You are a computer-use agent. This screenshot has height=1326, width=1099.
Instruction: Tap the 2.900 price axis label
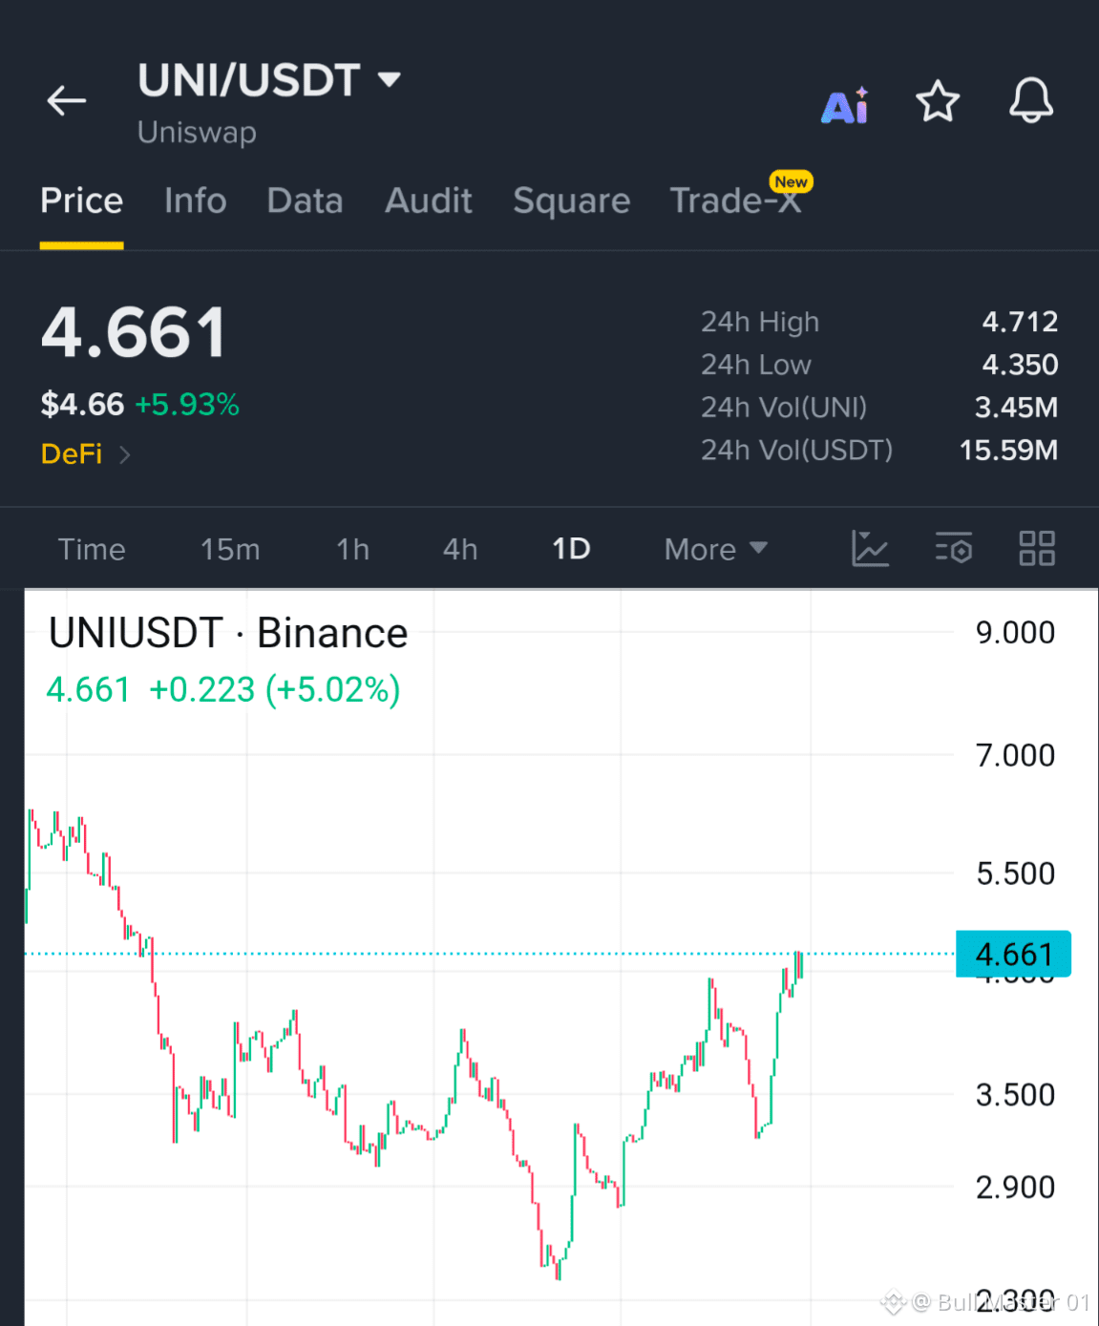click(1015, 1188)
